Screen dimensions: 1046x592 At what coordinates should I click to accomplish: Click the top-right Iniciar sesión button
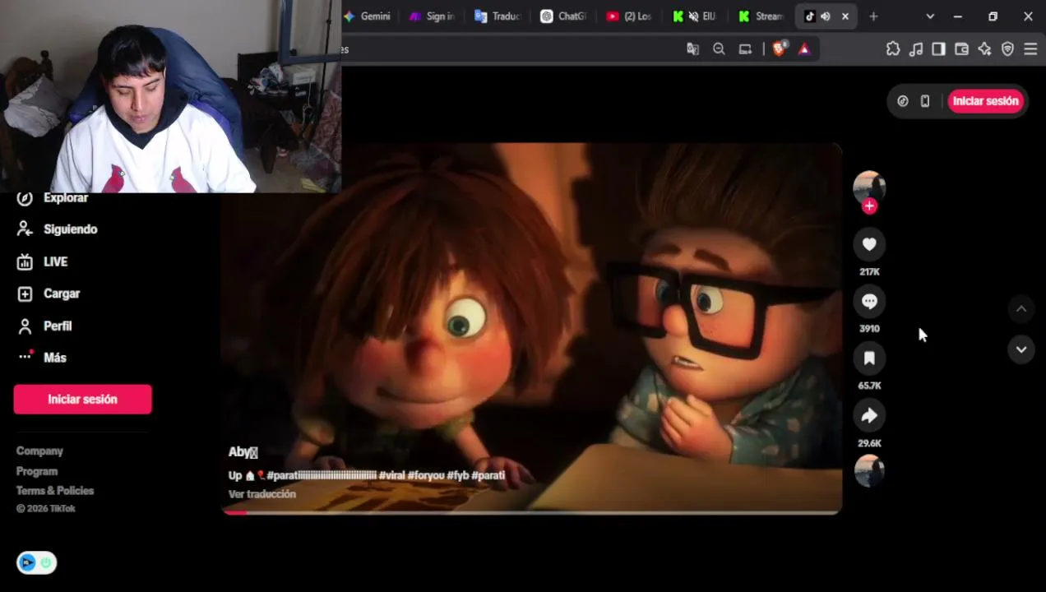985,101
